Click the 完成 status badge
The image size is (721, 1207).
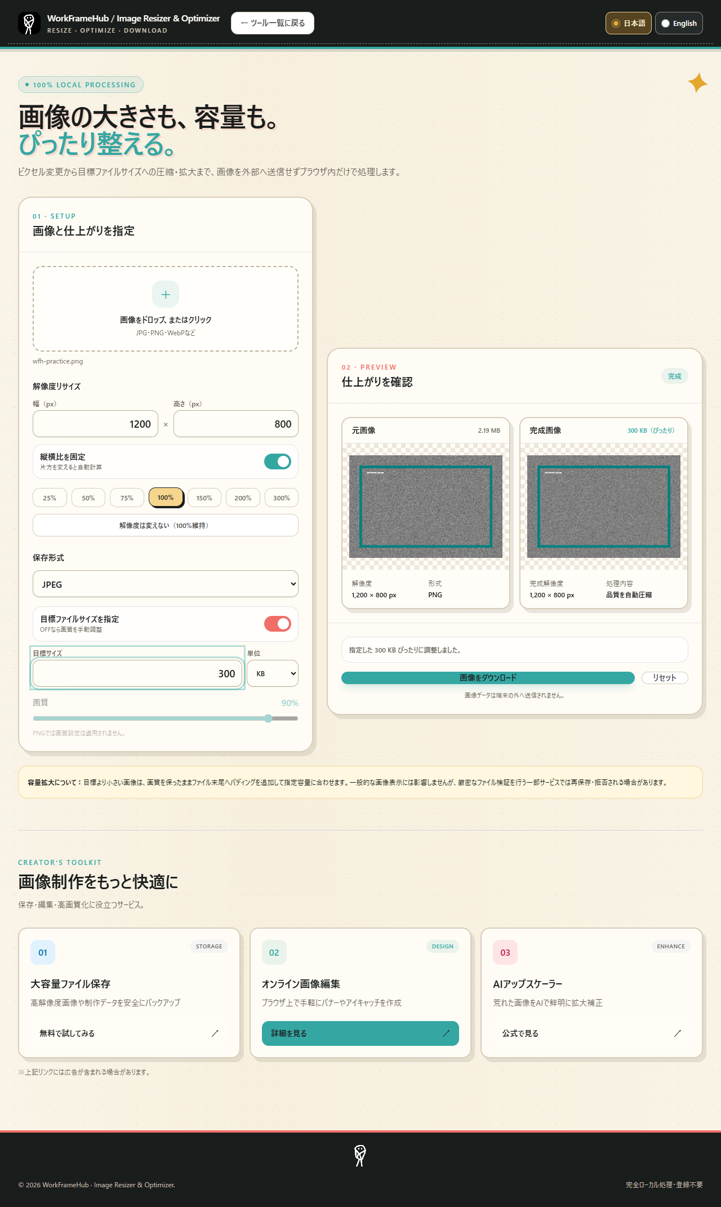675,376
